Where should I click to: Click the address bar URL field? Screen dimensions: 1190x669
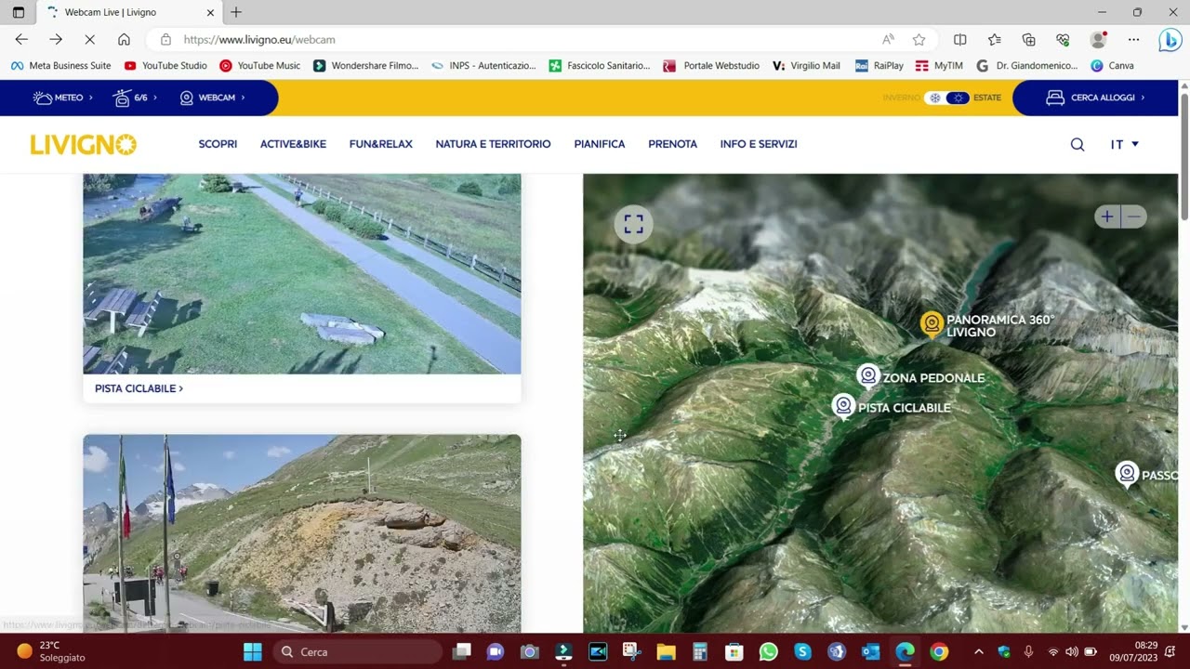point(521,40)
